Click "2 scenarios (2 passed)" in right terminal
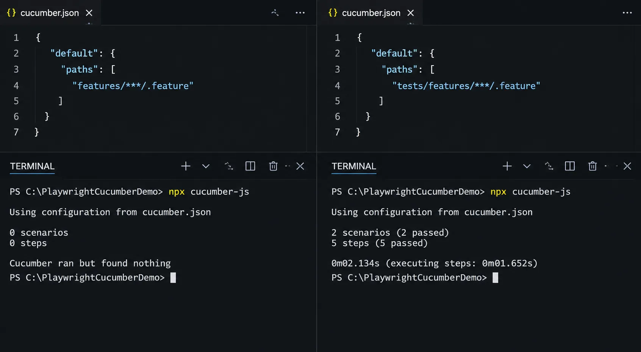The width and height of the screenshot is (641, 352). 390,232
